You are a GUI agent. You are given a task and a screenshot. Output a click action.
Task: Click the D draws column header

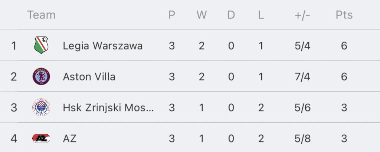pyautogui.click(x=231, y=15)
